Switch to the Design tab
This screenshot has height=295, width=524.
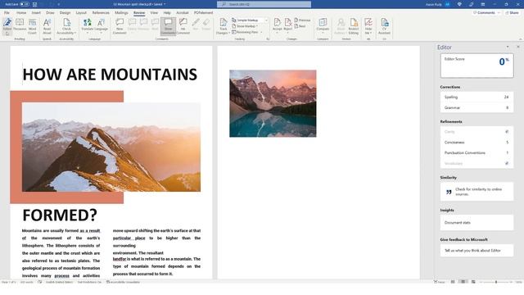pos(65,13)
